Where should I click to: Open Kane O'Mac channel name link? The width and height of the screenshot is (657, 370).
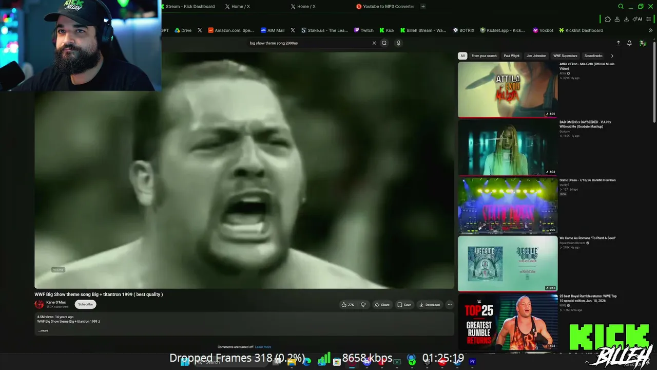click(56, 302)
